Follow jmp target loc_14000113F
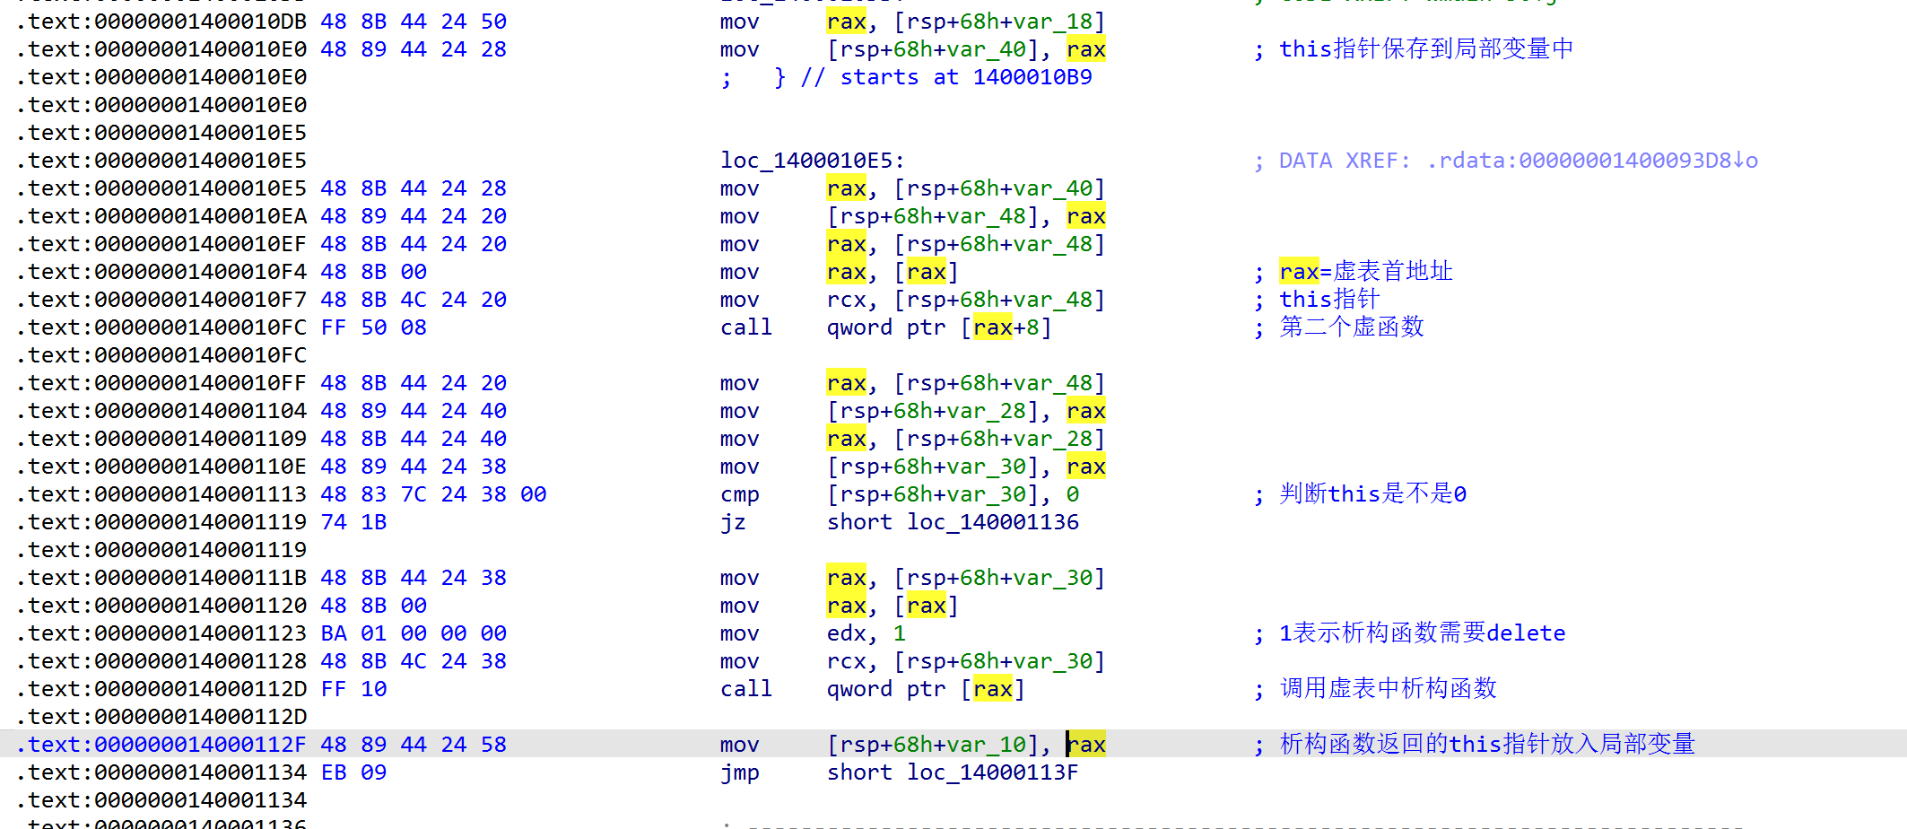The image size is (1907, 829). pyautogui.click(x=993, y=772)
